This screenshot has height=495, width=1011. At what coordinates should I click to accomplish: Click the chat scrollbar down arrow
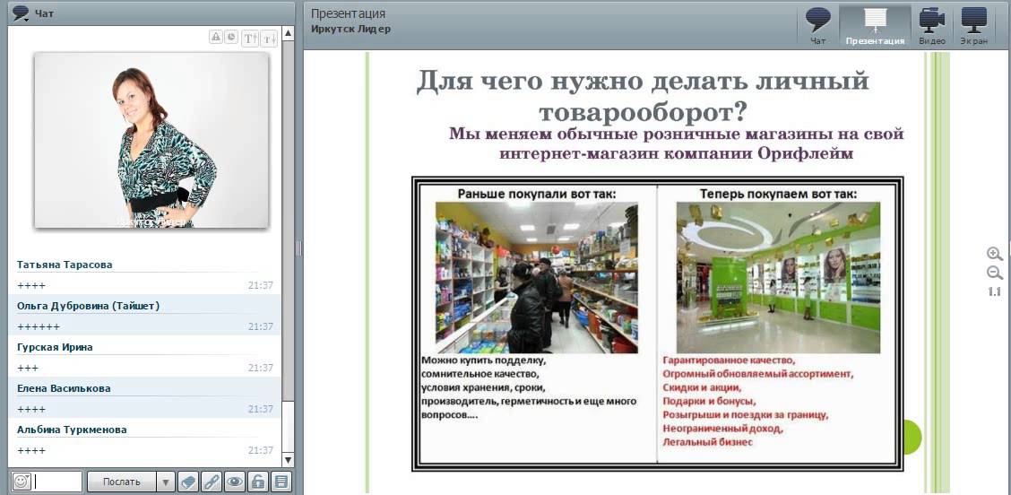(289, 460)
